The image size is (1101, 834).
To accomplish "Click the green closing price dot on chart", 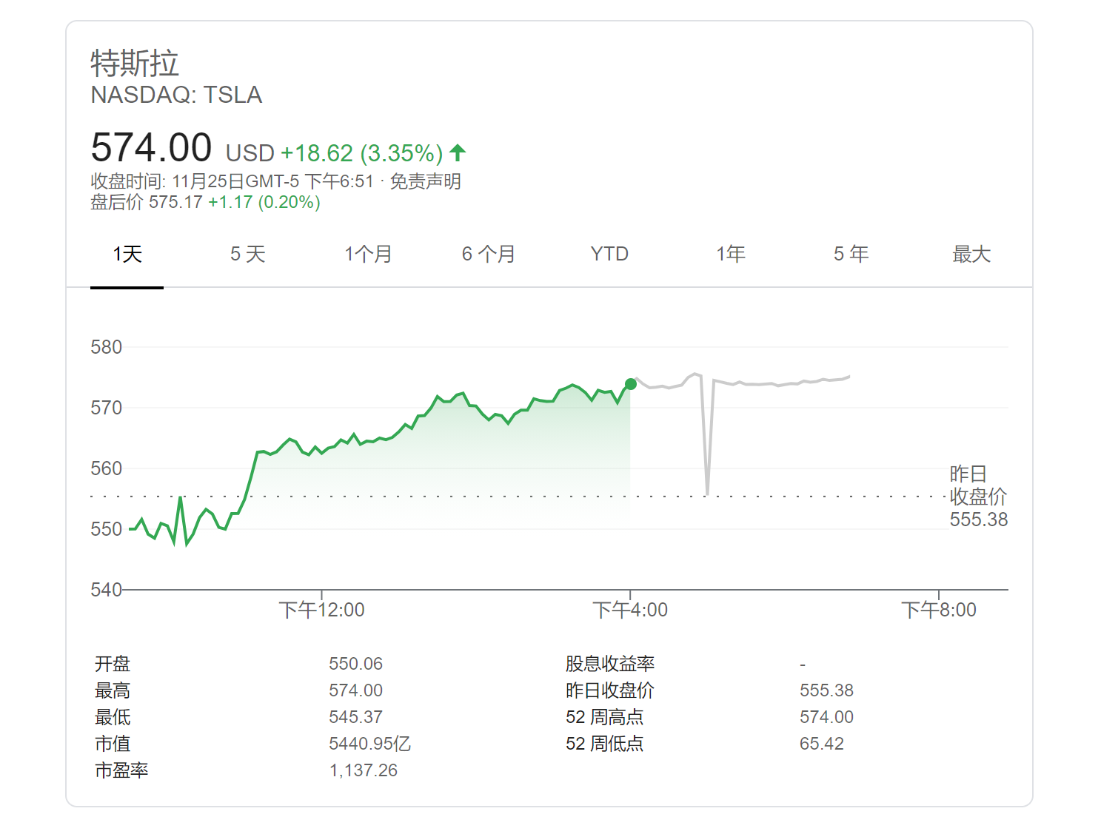I will pos(631,384).
